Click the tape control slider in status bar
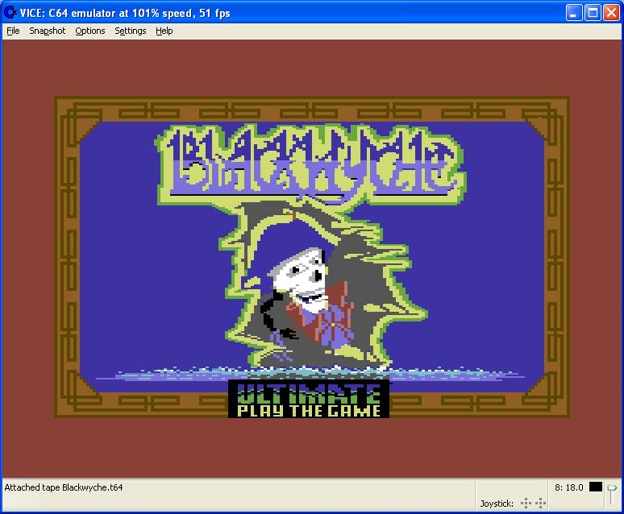 (612, 494)
